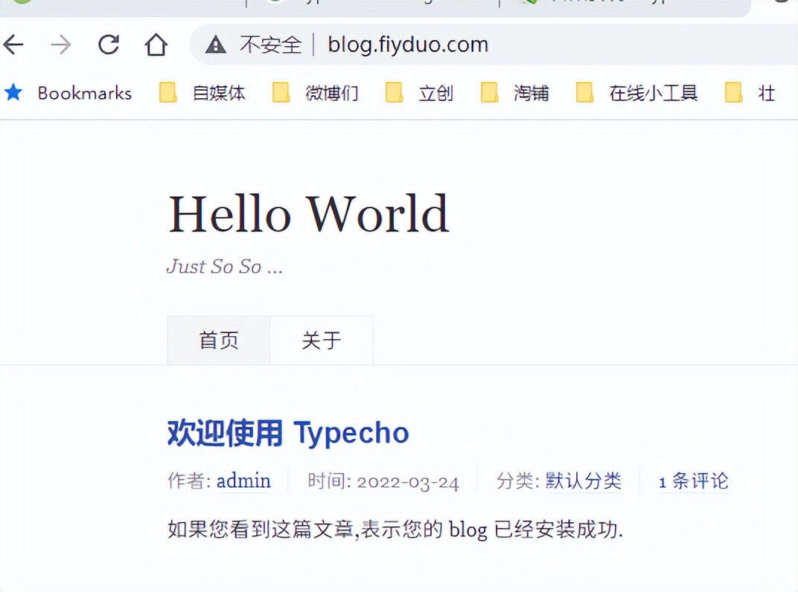Open the 立创 bookmark folder label
Screen dimensions: 798x592
(435, 93)
